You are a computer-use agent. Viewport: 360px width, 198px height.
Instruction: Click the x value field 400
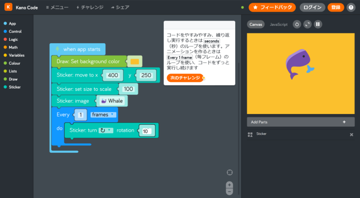pyautogui.click(x=113, y=75)
